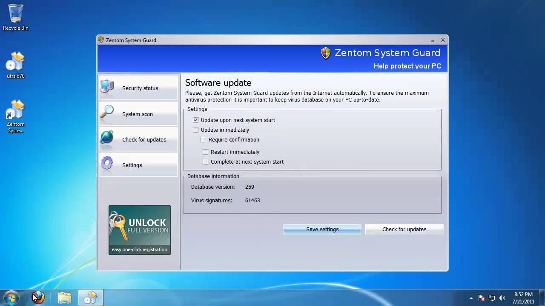This screenshot has width=545, height=306.
Task: Click the shield icon in the window title bar
Action: tap(101, 40)
